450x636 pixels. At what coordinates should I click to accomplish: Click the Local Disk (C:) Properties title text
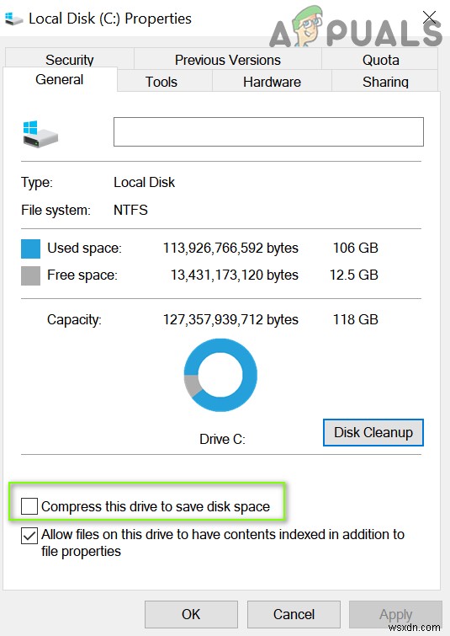click(x=110, y=19)
